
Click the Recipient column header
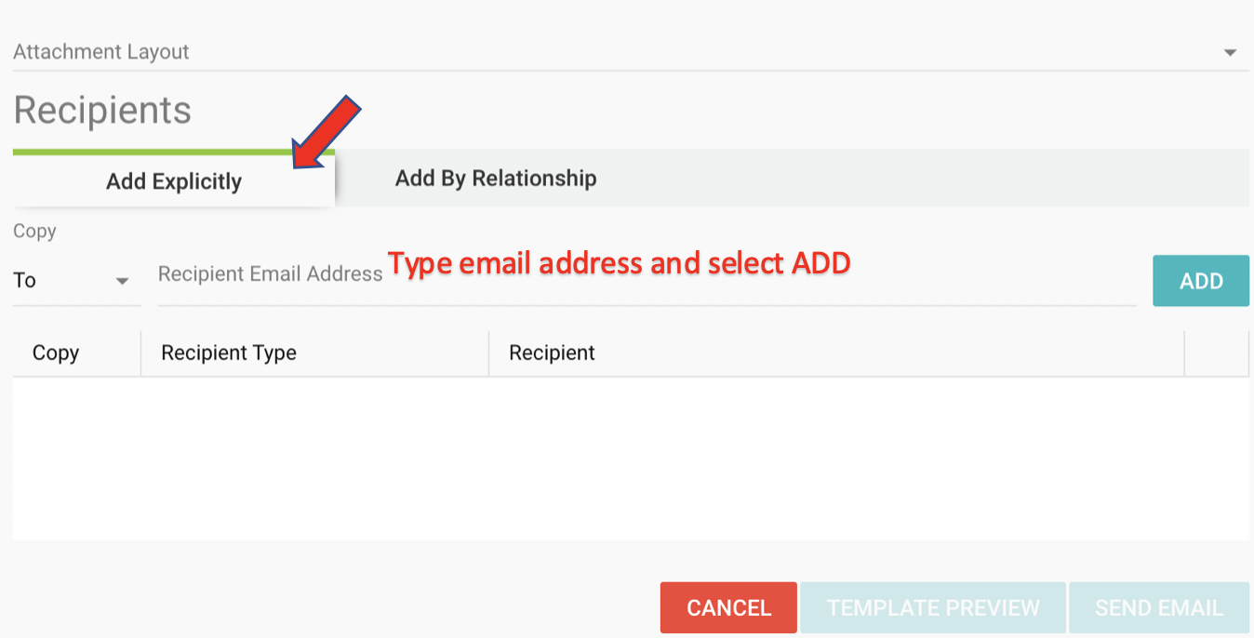click(x=552, y=353)
